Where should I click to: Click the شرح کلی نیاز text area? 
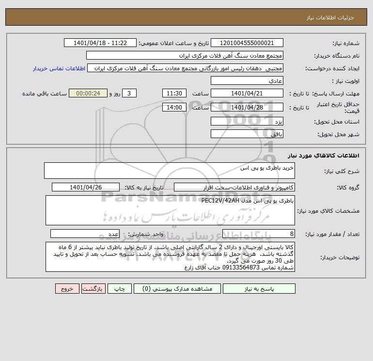pos(170,171)
